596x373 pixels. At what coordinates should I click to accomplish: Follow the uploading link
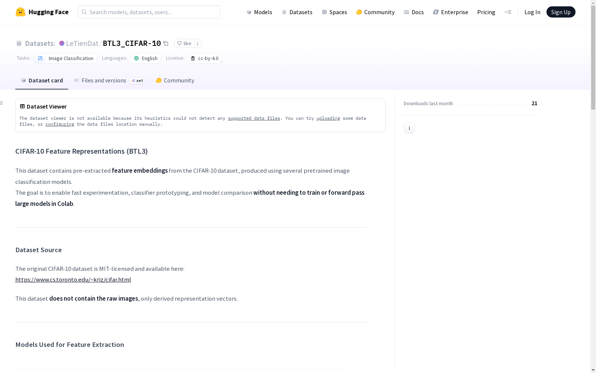[328, 118]
